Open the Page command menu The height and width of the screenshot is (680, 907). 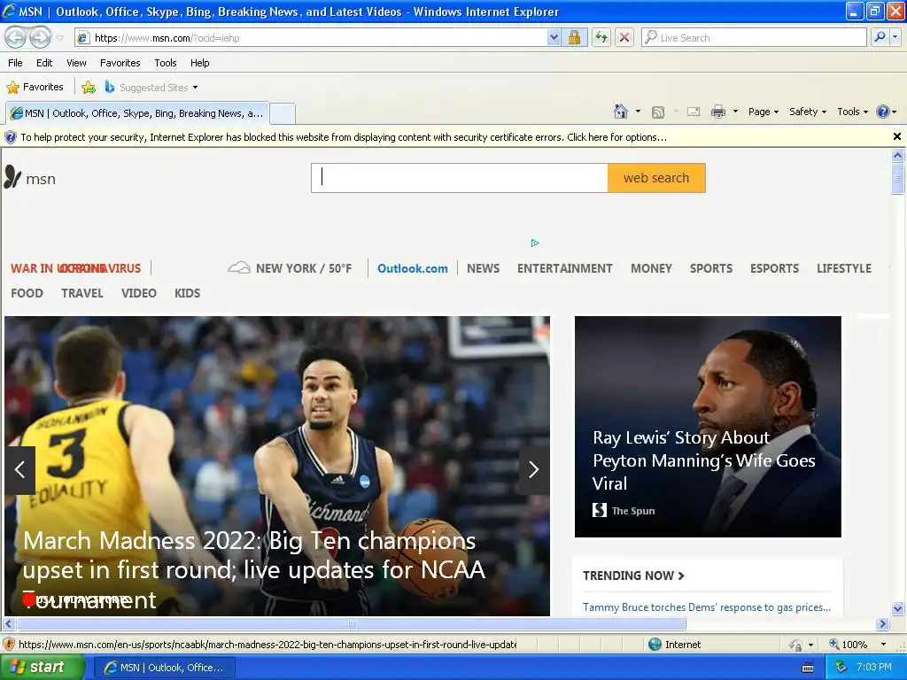click(x=763, y=112)
